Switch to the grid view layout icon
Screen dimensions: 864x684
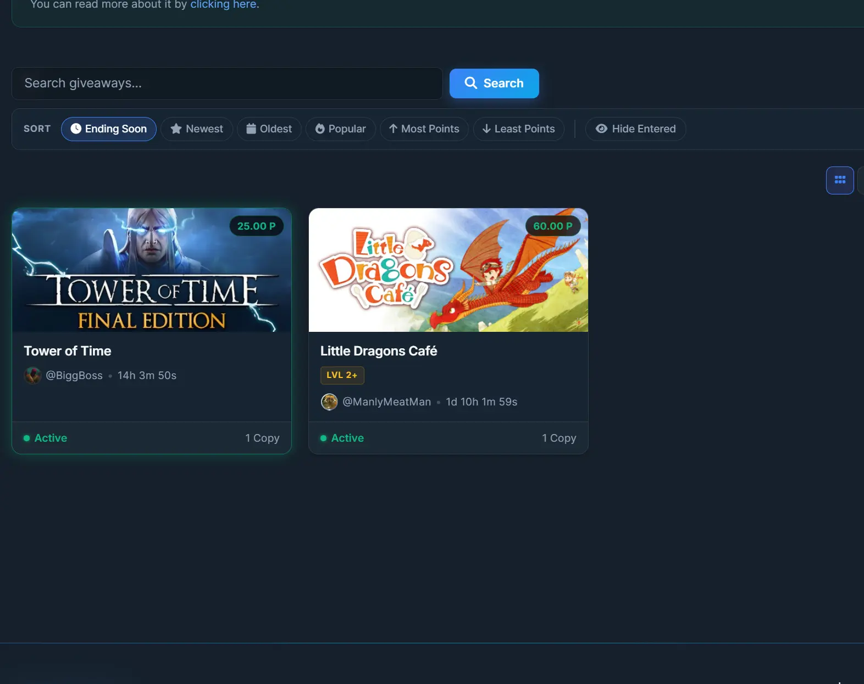[840, 180]
